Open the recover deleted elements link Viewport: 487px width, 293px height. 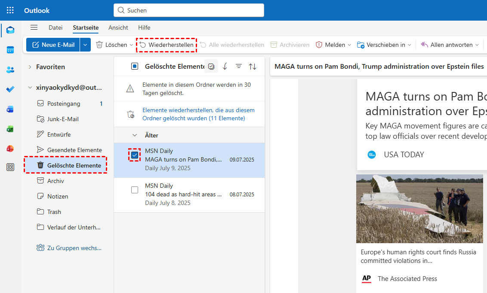click(x=198, y=114)
